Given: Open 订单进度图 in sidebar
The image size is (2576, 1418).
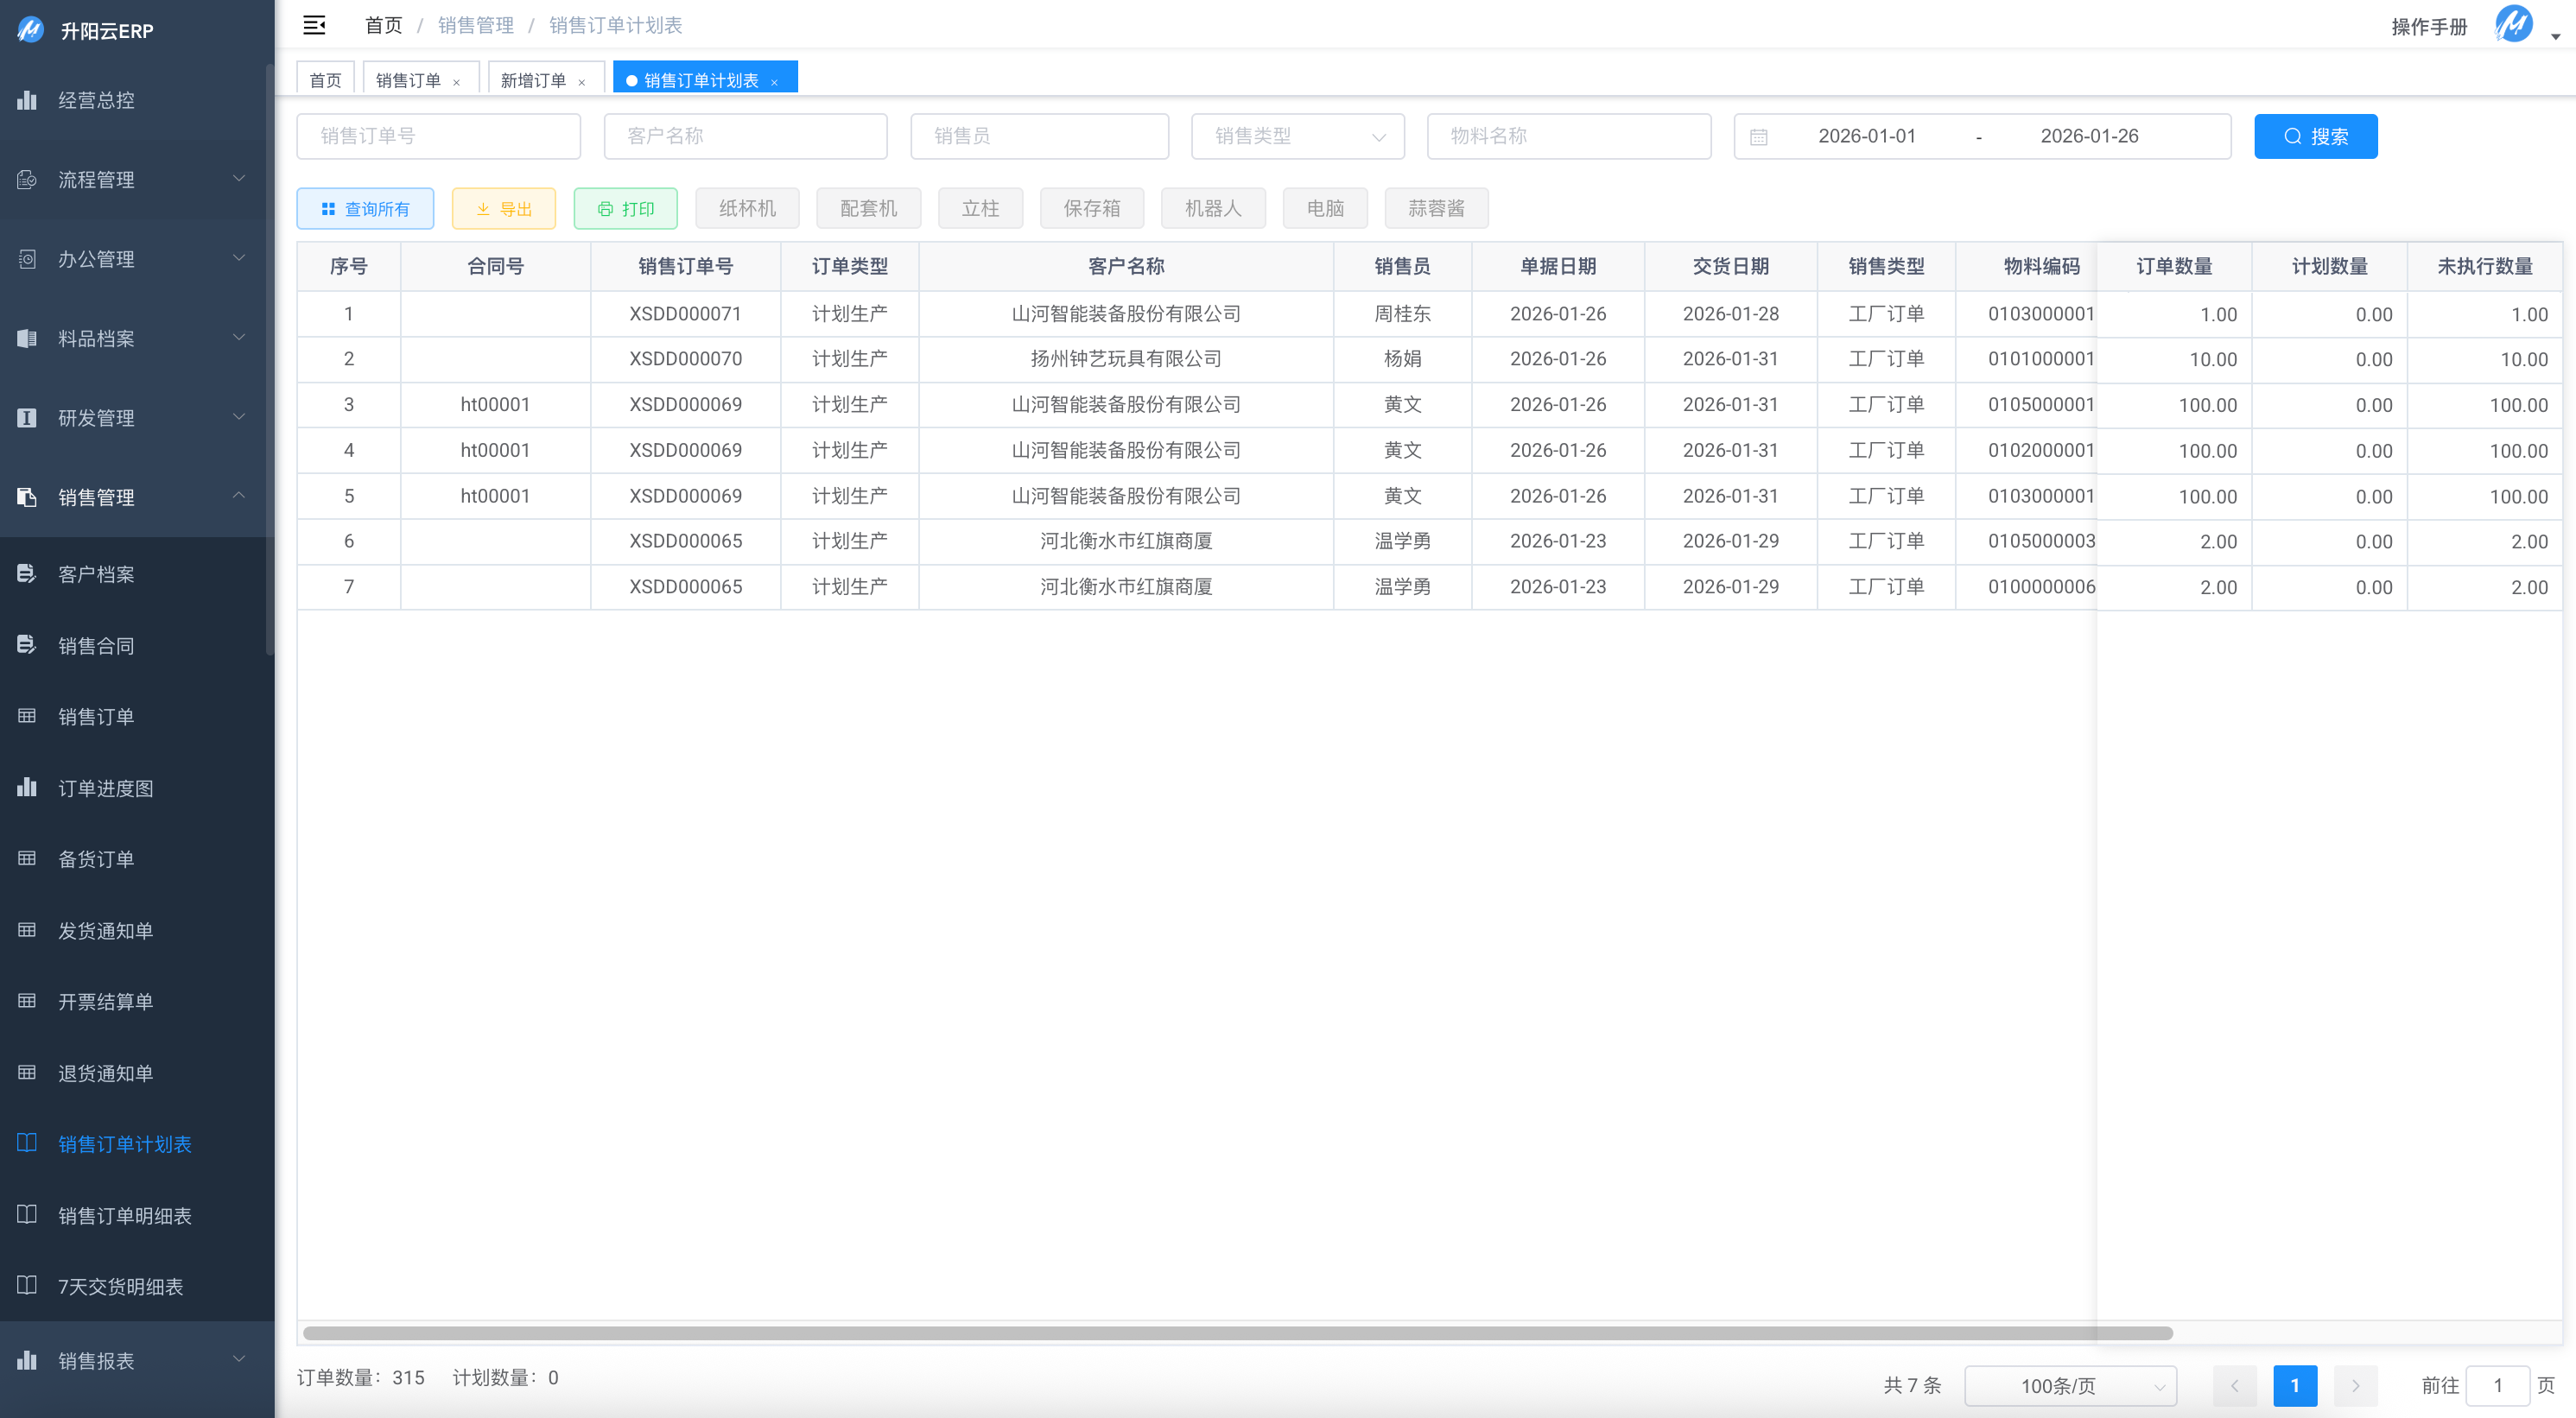Looking at the screenshot, I should (x=105, y=788).
